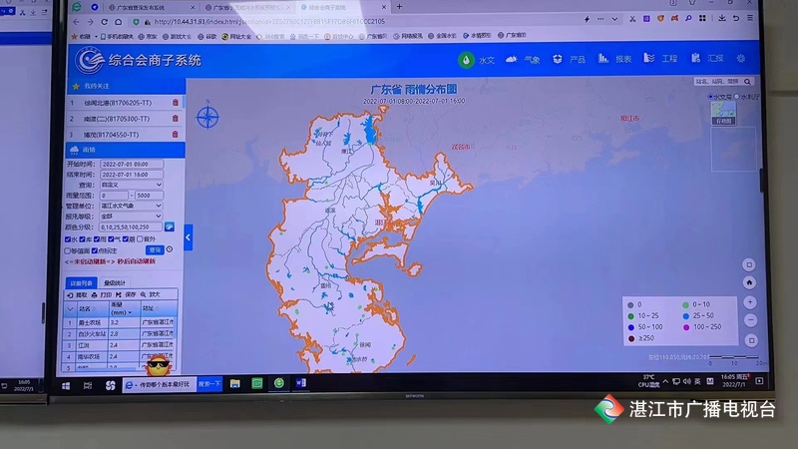
Task: Switch to the 量级统计 tab
Action: (x=117, y=282)
